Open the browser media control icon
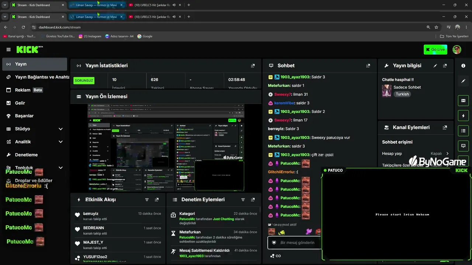This screenshot has width=472, height=265. point(448,27)
